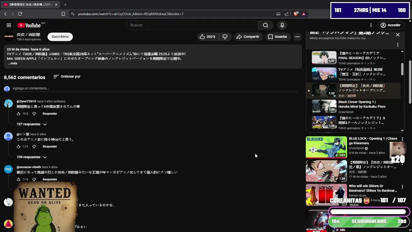Go to the YouTube home logo
412x232 pixels.
pyautogui.click(x=29, y=25)
